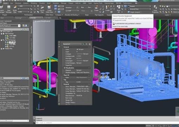Click the Show All visibility button
Viewport: 179px width, 127px height.
pos(119,10)
